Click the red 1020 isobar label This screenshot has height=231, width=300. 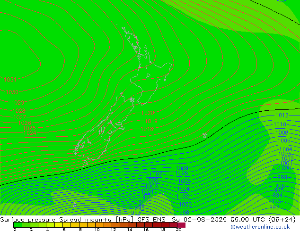(148, 113)
